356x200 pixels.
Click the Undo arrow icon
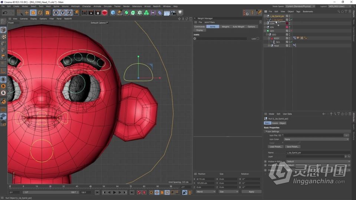click(5, 13)
